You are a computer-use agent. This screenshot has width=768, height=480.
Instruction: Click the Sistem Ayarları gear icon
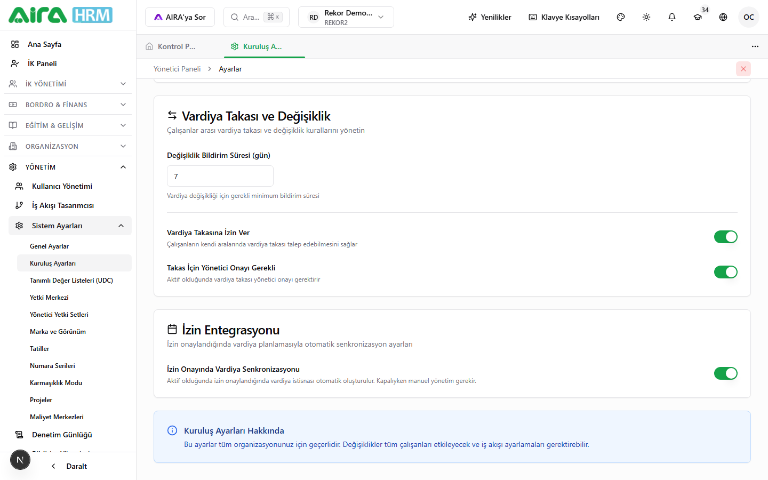tap(19, 226)
